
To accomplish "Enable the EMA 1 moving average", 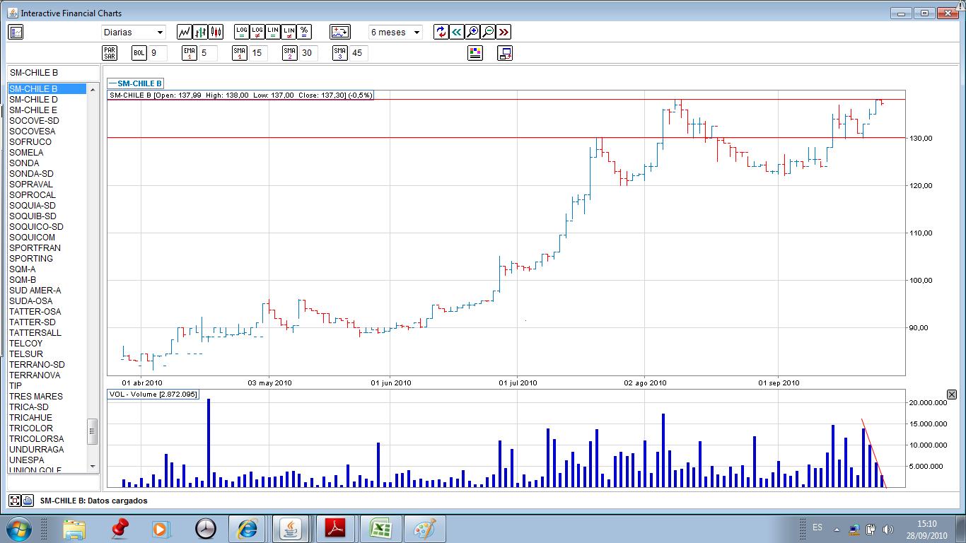I will click(189, 53).
